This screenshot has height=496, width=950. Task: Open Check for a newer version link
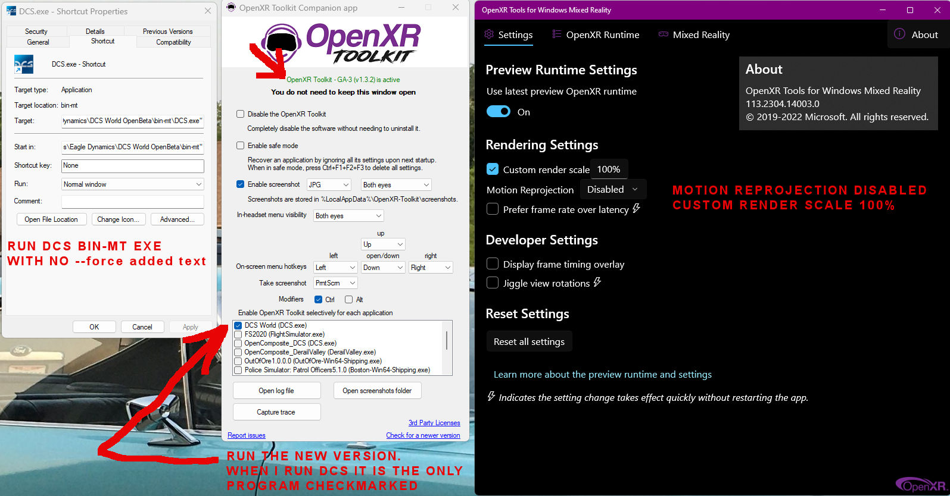(x=423, y=435)
